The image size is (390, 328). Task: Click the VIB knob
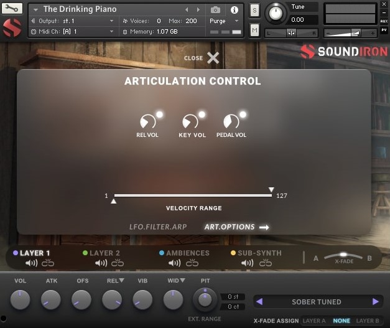(142, 299)
